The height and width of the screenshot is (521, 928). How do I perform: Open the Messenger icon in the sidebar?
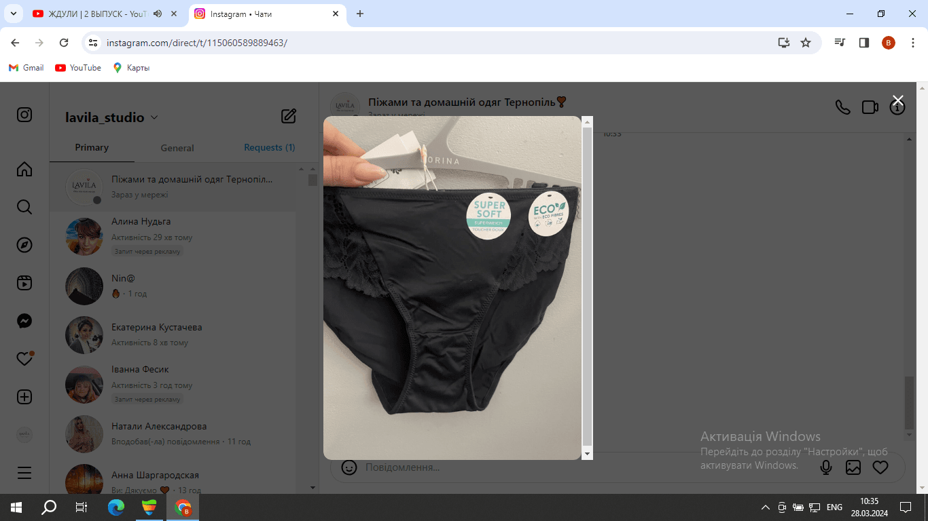24,321
